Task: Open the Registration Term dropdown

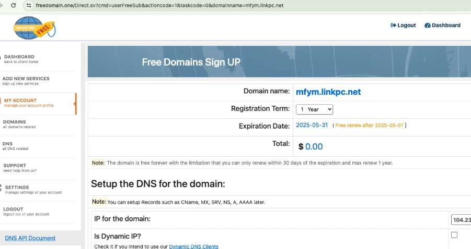Action: 314,109
